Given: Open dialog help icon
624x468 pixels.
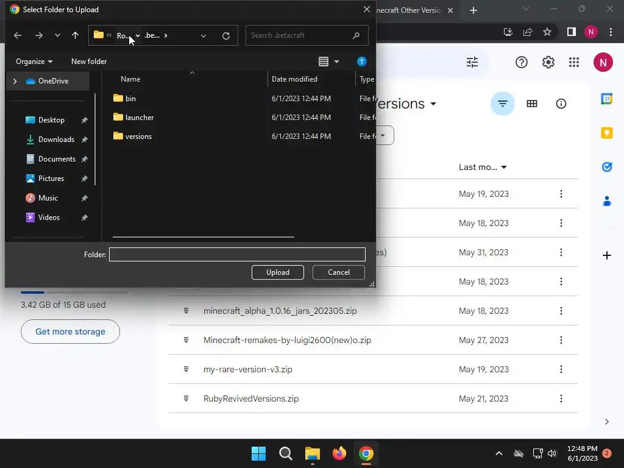Looking at the screenshot, I should [362, 62].
